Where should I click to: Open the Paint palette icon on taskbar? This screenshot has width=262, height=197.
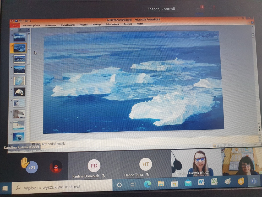pos(228,182)
